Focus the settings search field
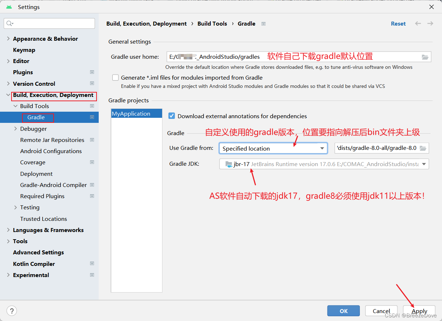442x321 pixels. pyautogui.click(x=49, y=23)
